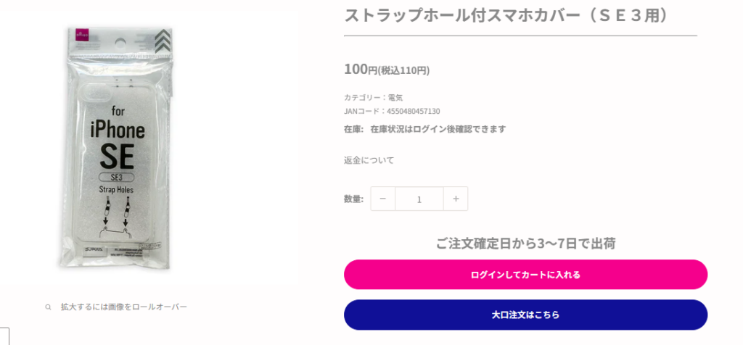The image size is (743, 345).
Task: Click the SE3 label badge on the package
Action: pyautogui.click(x=116, y=178)
